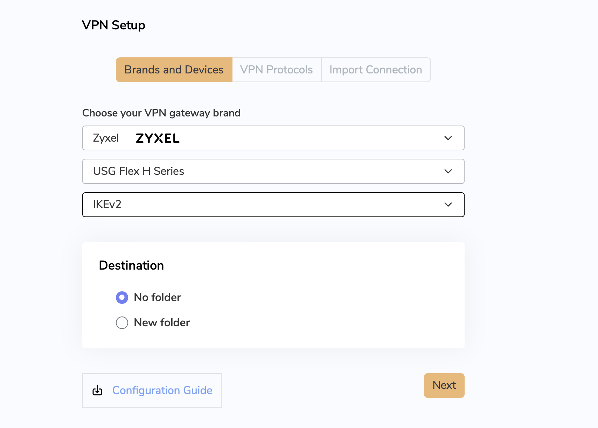
Task: Click the VPN Setup title
Action: 113,25
